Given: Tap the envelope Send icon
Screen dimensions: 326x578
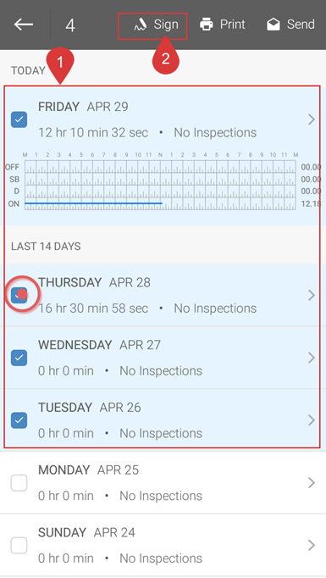Looking at the screenshot, I should (x=274, y=25).
